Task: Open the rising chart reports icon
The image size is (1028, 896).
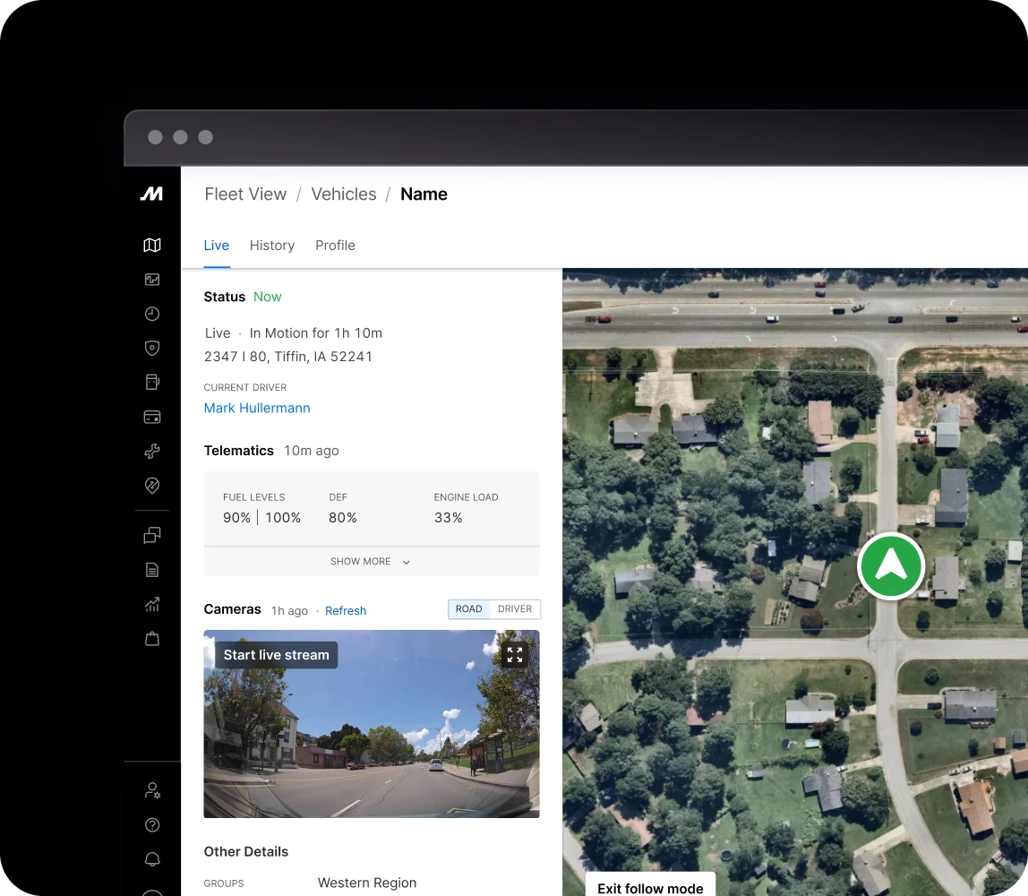Action: coord(152,605)
